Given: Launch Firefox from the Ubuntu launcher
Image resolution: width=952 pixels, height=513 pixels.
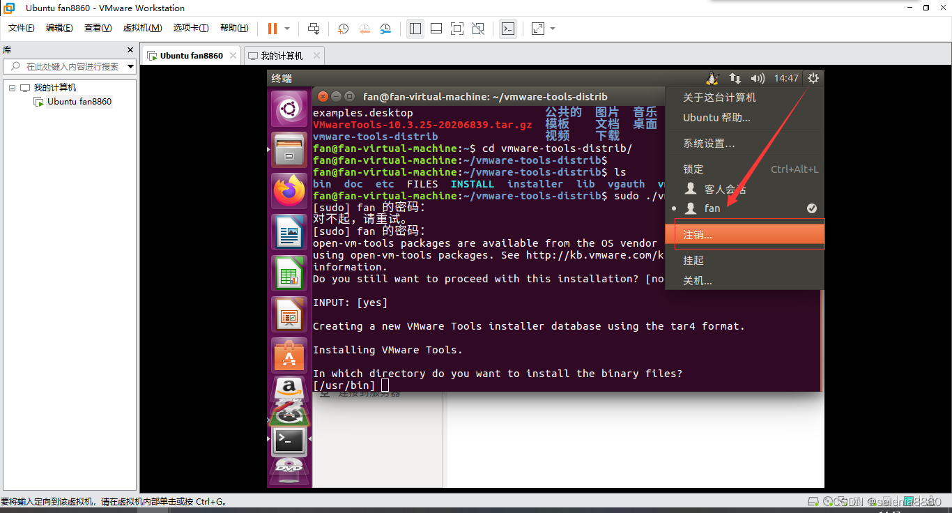Looking at the screenshot, I should pyautogui.click(x=289, y=191).
